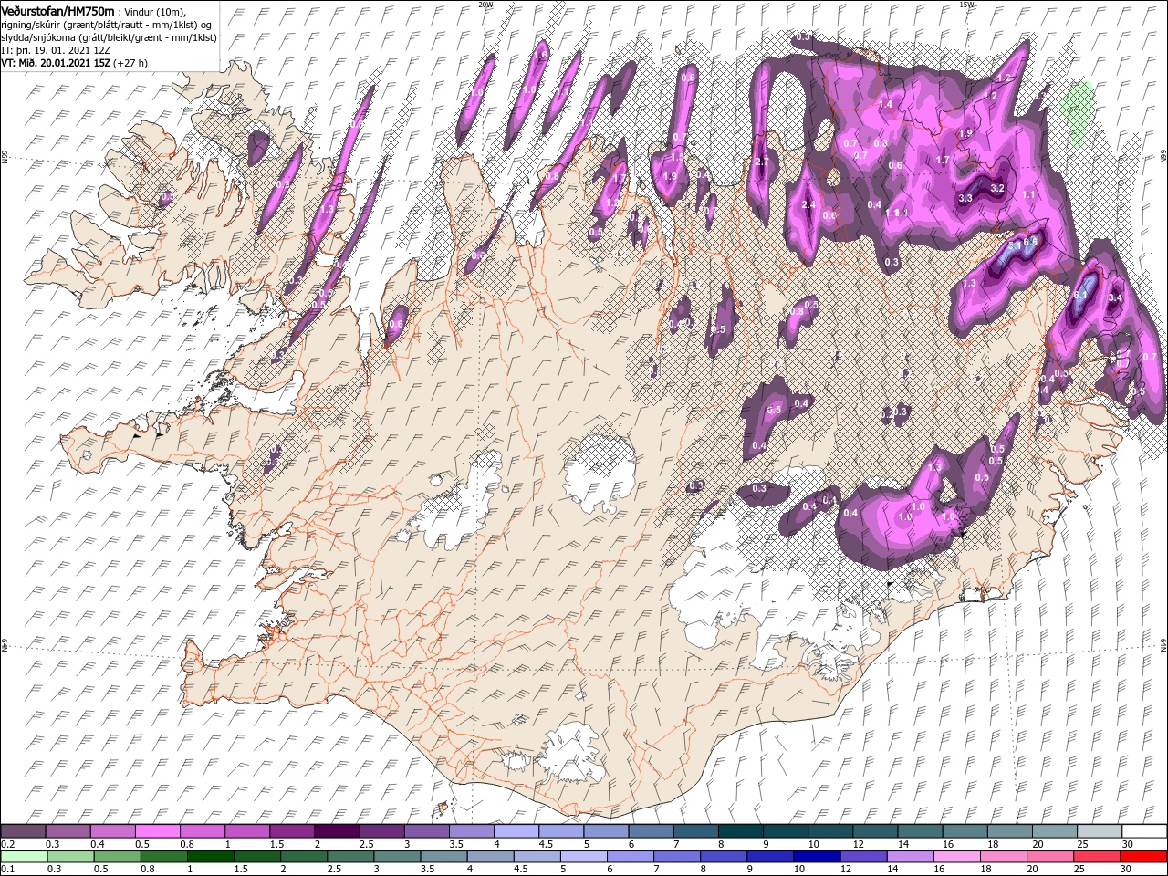The height and width of the screenshot is (876, 1168).
Task: Select bottom legend swatch between 7 and 8
Action: (x=677, y=856)
